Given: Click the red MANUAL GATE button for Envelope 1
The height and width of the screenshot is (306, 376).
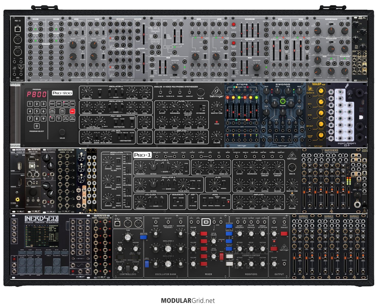Looking at the screenshot, I should click(x=234, y=25).
